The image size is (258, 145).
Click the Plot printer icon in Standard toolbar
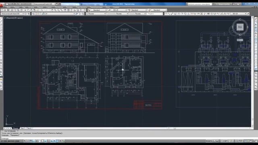12,10
